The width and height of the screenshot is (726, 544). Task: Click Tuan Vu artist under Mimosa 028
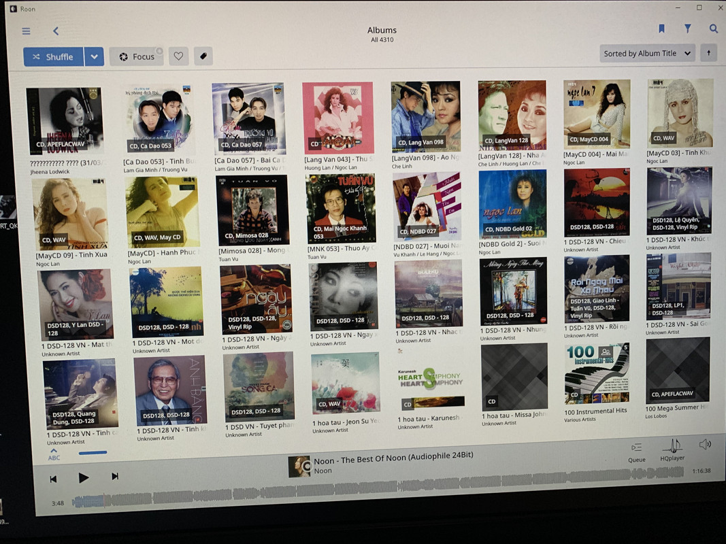click(x=228, y=259)
